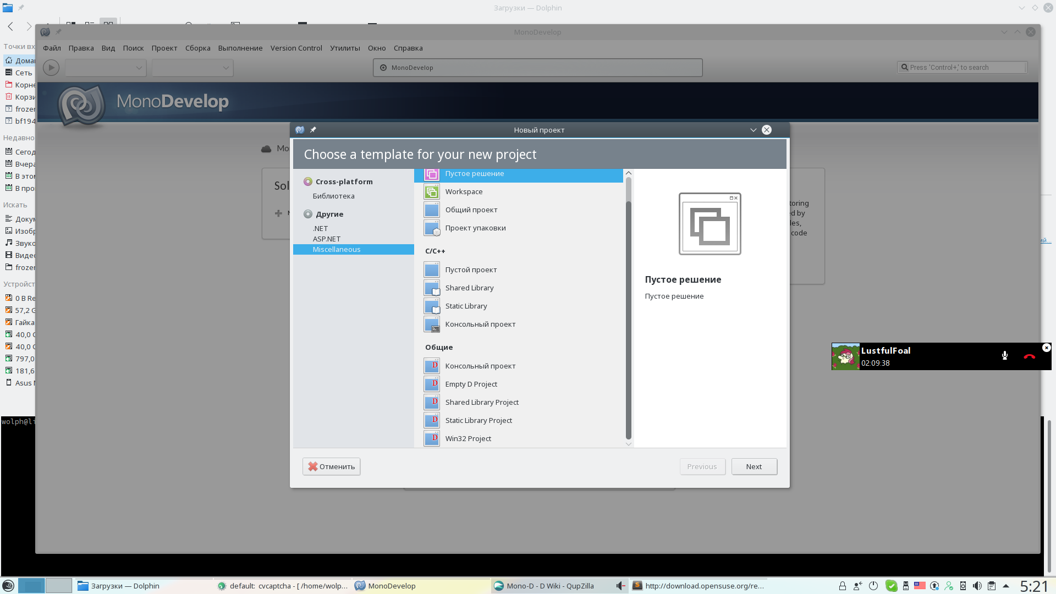The image size is (1056, 594).
Task: Open the Новый проект titlebar chevron menu
Action: coord(754,130)
